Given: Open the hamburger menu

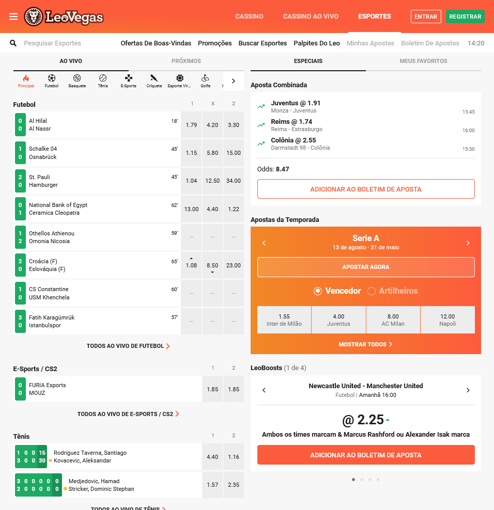Looking at the screenshot, I should [x=13, y=17].
